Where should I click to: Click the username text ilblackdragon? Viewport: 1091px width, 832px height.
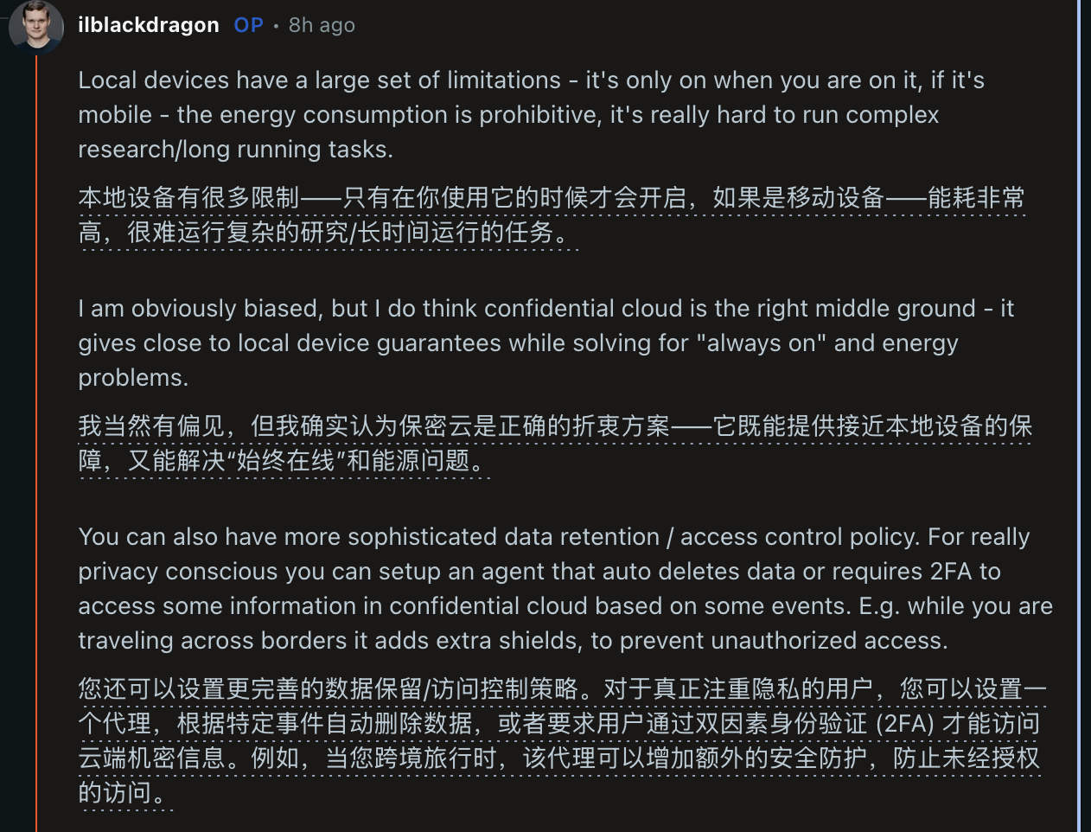(149, 24)
